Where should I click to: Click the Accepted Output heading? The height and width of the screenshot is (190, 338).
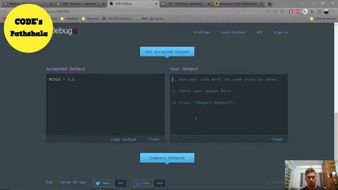65,69
